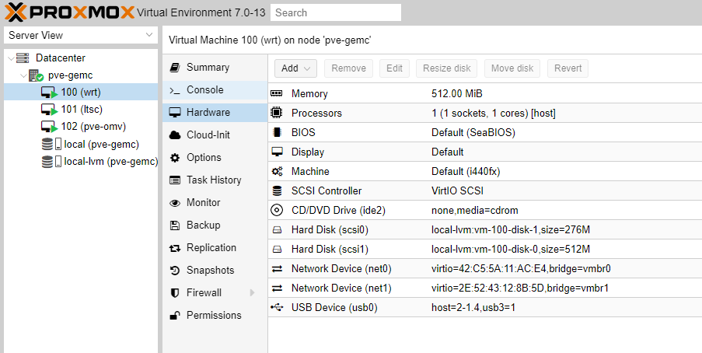Collapse the Datacenter tree node
This screenshot has height=353, width=702.
[x=11, y=58]
